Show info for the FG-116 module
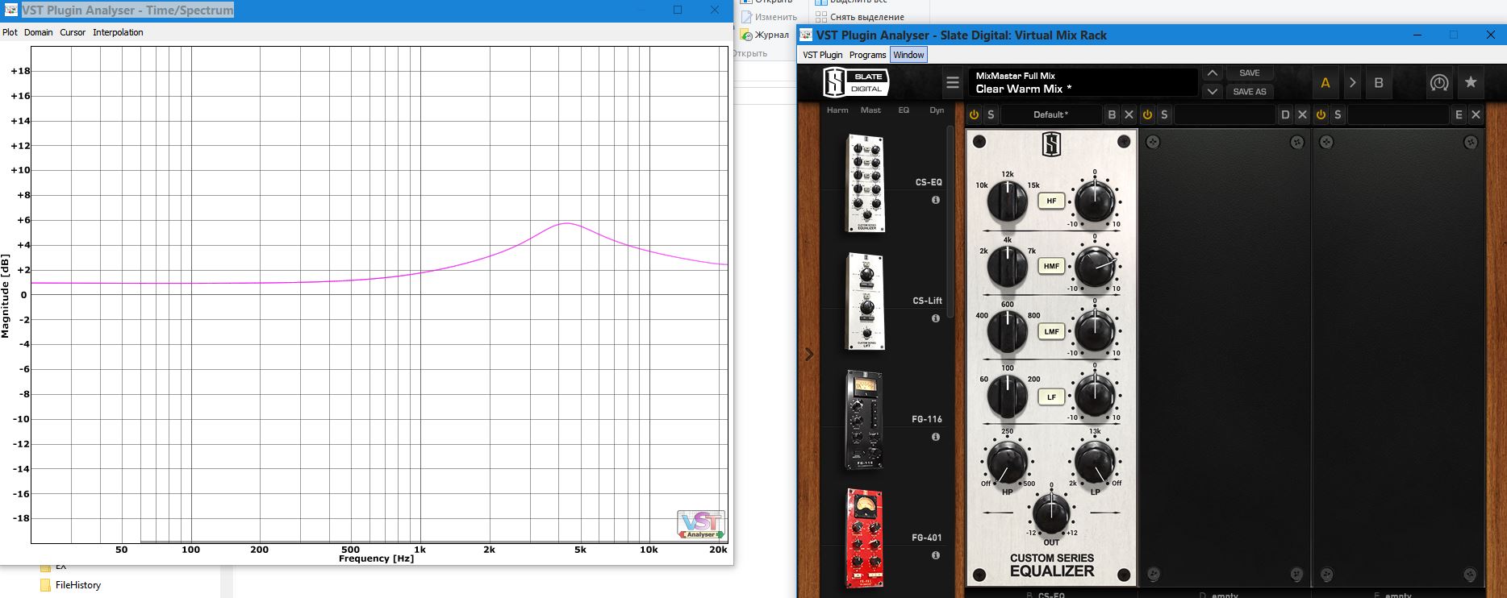1507x598 pixels. [936, 437]
